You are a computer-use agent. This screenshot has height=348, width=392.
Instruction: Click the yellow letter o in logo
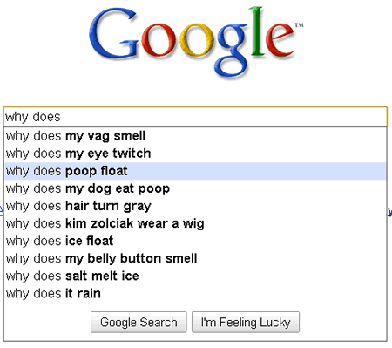197,39
